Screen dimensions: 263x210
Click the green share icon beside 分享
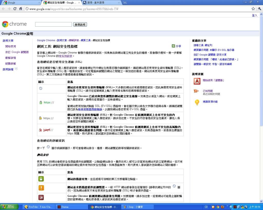[173, 46]
